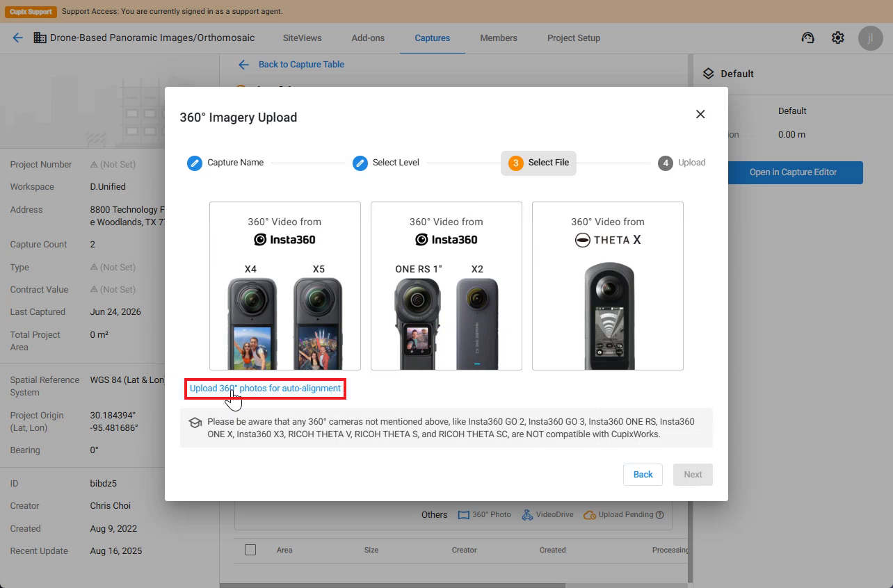Click the Select Level step label
Image resolution: width=893 pixels, height=588 pixels.
click(396, 163)
